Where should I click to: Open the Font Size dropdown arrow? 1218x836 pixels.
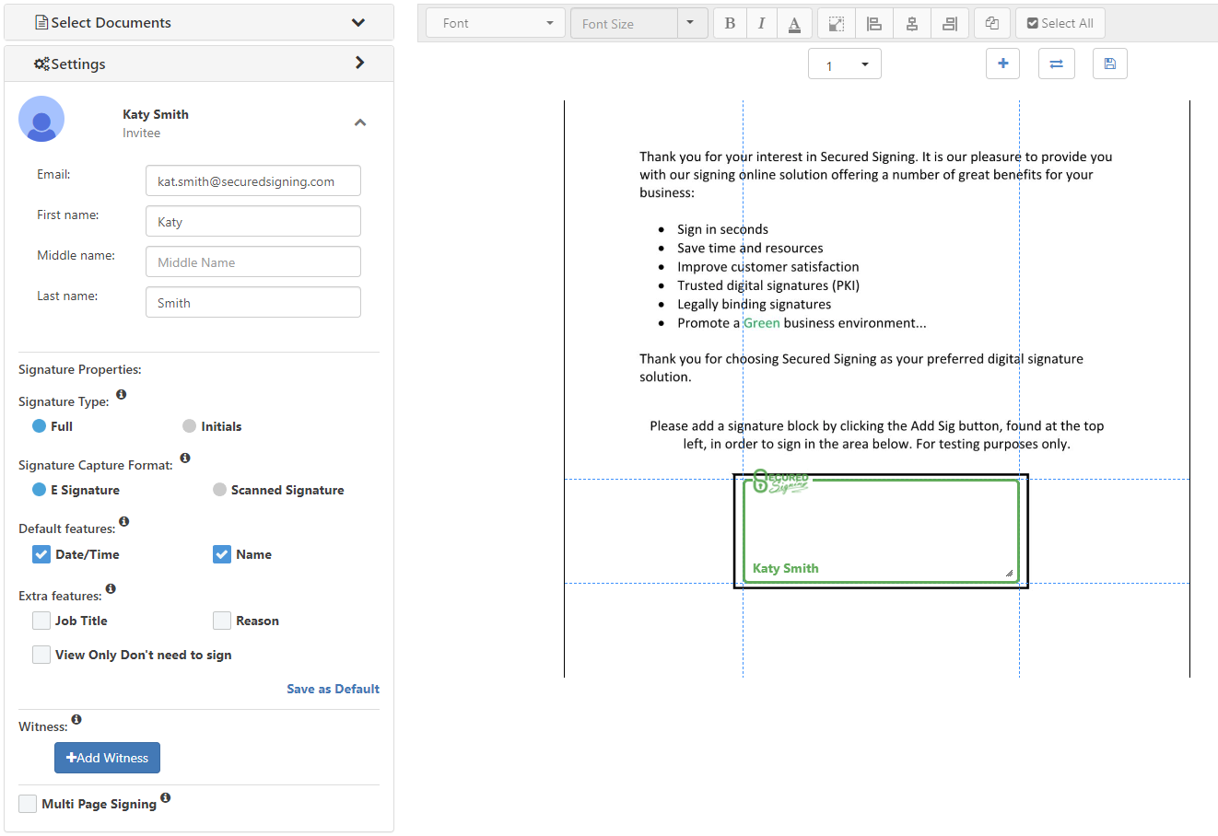tap(692, 23)
